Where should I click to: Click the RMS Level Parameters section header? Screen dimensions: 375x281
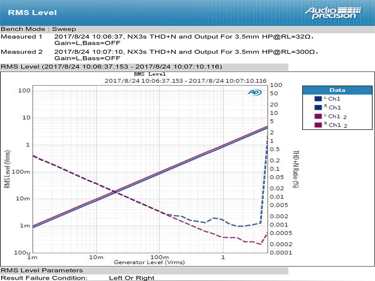[144, 270]
